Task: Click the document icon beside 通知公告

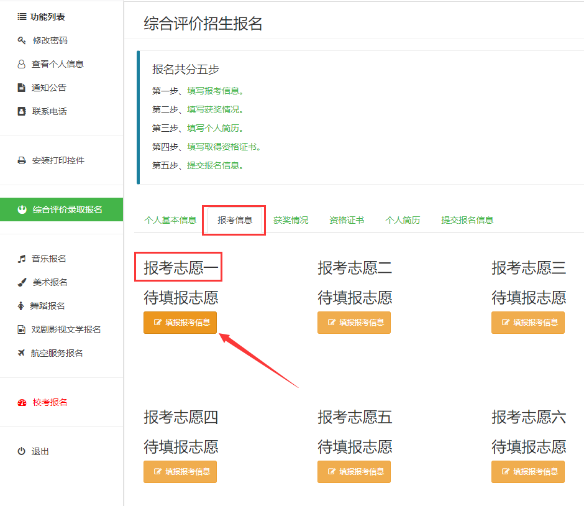Action: [x=22, y=88]
